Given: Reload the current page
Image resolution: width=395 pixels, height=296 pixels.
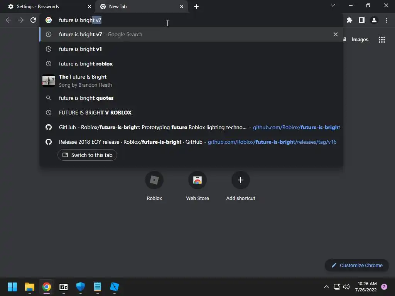Looking at the screenshot, I should (x=33, y=20).
